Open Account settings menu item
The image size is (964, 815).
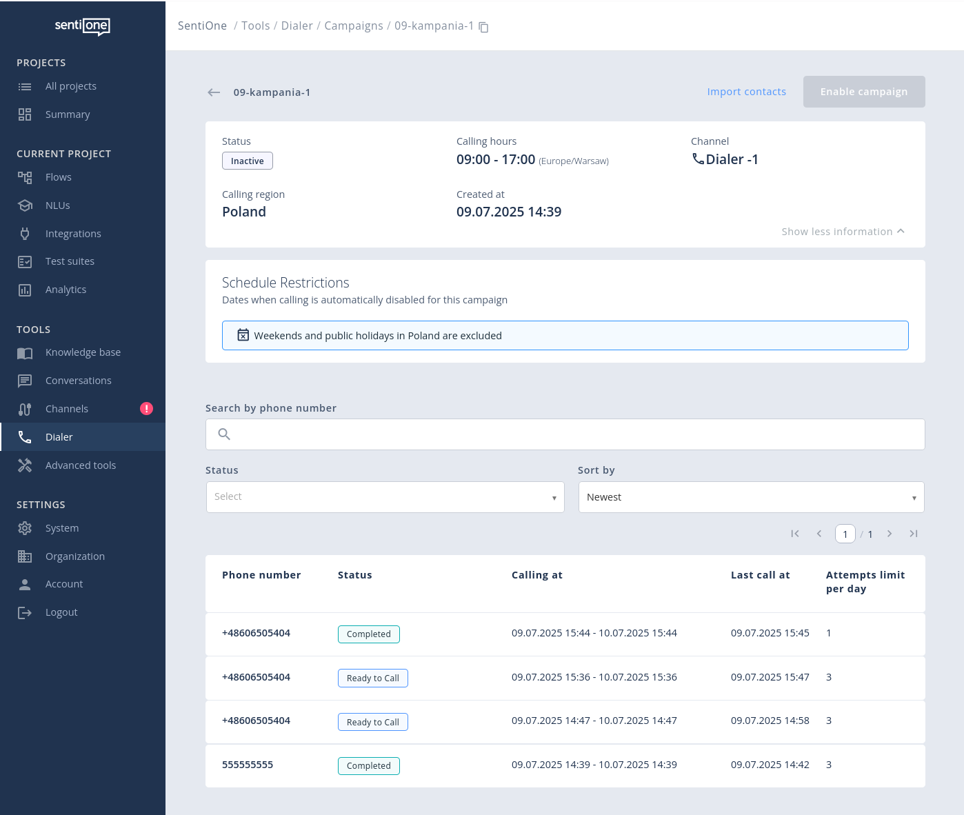(x=64, y=584)
